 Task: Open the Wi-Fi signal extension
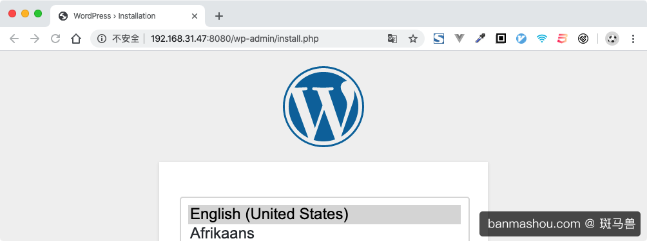(542, 39)
